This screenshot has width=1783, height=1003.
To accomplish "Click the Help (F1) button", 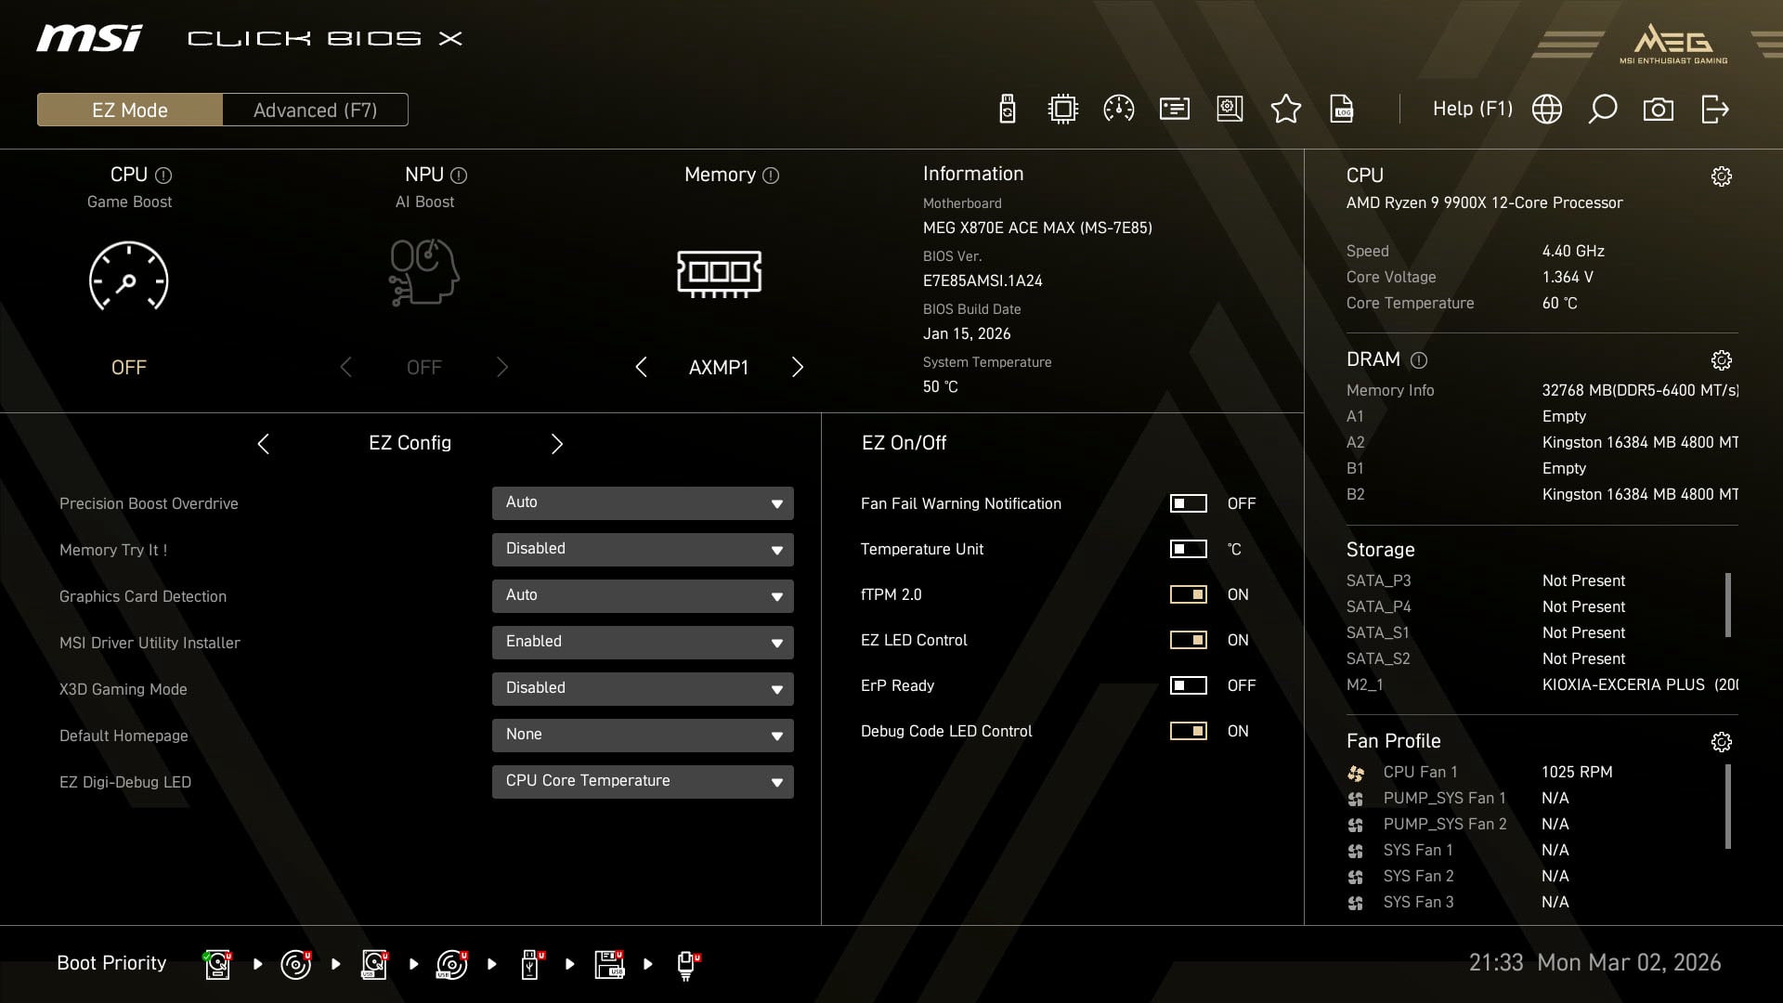I will 1472,109.
